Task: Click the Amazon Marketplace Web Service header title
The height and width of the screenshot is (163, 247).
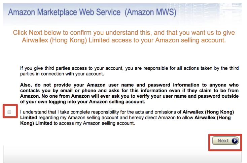Action: pyautogui.click(x=64, y=12)
